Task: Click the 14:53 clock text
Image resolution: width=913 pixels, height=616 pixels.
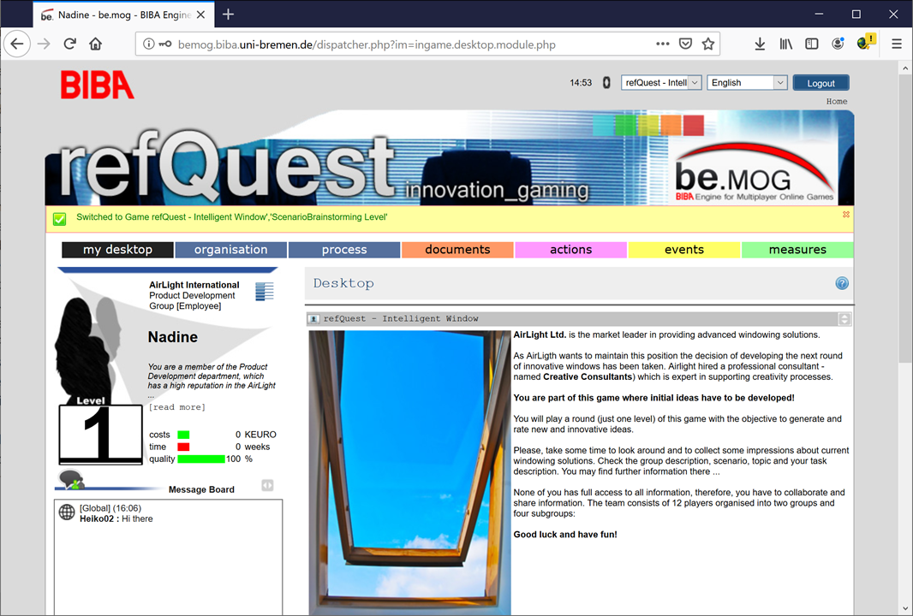Action: point(581,83)
